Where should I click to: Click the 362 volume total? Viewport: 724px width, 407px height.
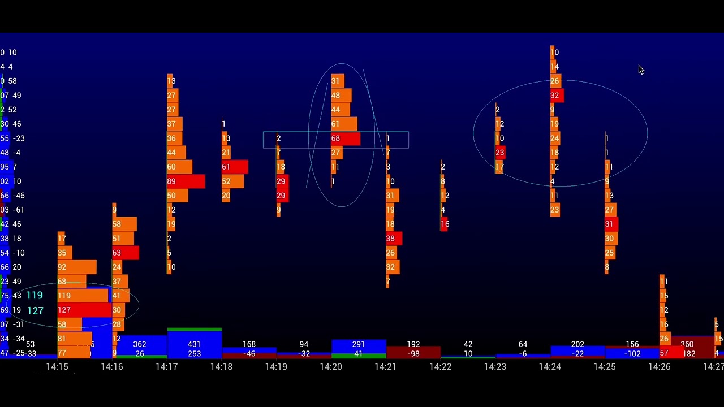(140, 344)
